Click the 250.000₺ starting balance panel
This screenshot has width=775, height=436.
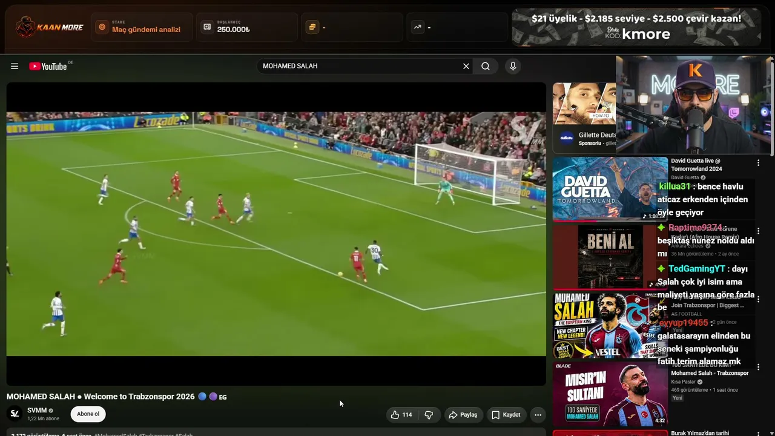point(246,27)
